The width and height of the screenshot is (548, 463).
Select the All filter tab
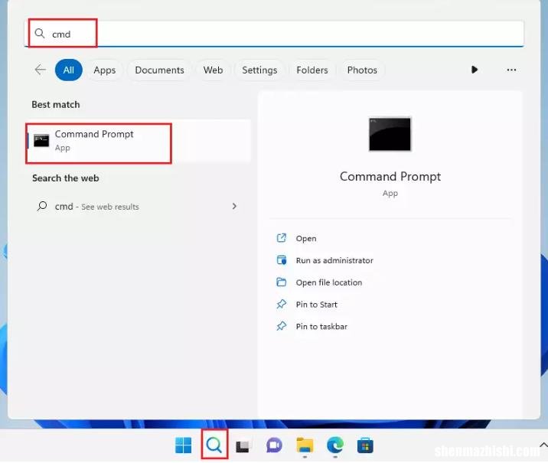point(69,70)
